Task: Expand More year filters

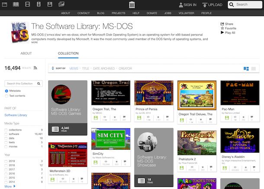Action: [x=10, y=186]
